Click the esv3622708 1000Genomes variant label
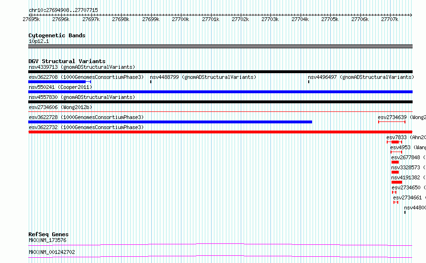The width and height of the screenshot is (426, 263). pyautogui.click(x=86, y=77)
